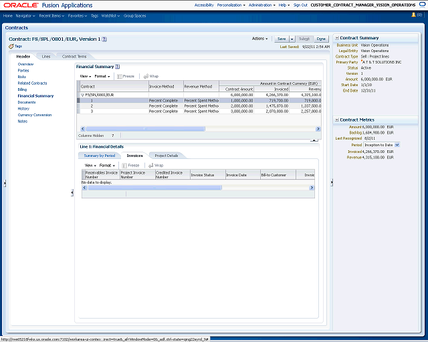Open Risks in header navigation
The height and width of the screenshot is (342, 428).
[x=22, y=77]
